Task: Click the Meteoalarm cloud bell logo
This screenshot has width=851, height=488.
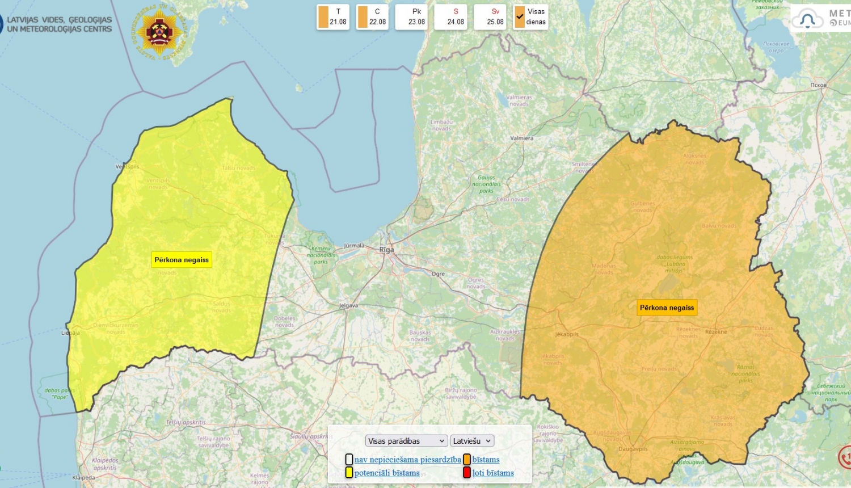Action: point(807,20)
